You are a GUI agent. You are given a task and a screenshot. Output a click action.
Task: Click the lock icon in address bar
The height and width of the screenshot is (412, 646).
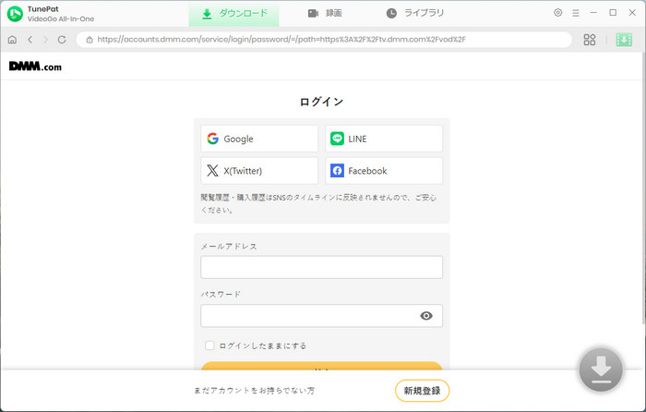90,40
